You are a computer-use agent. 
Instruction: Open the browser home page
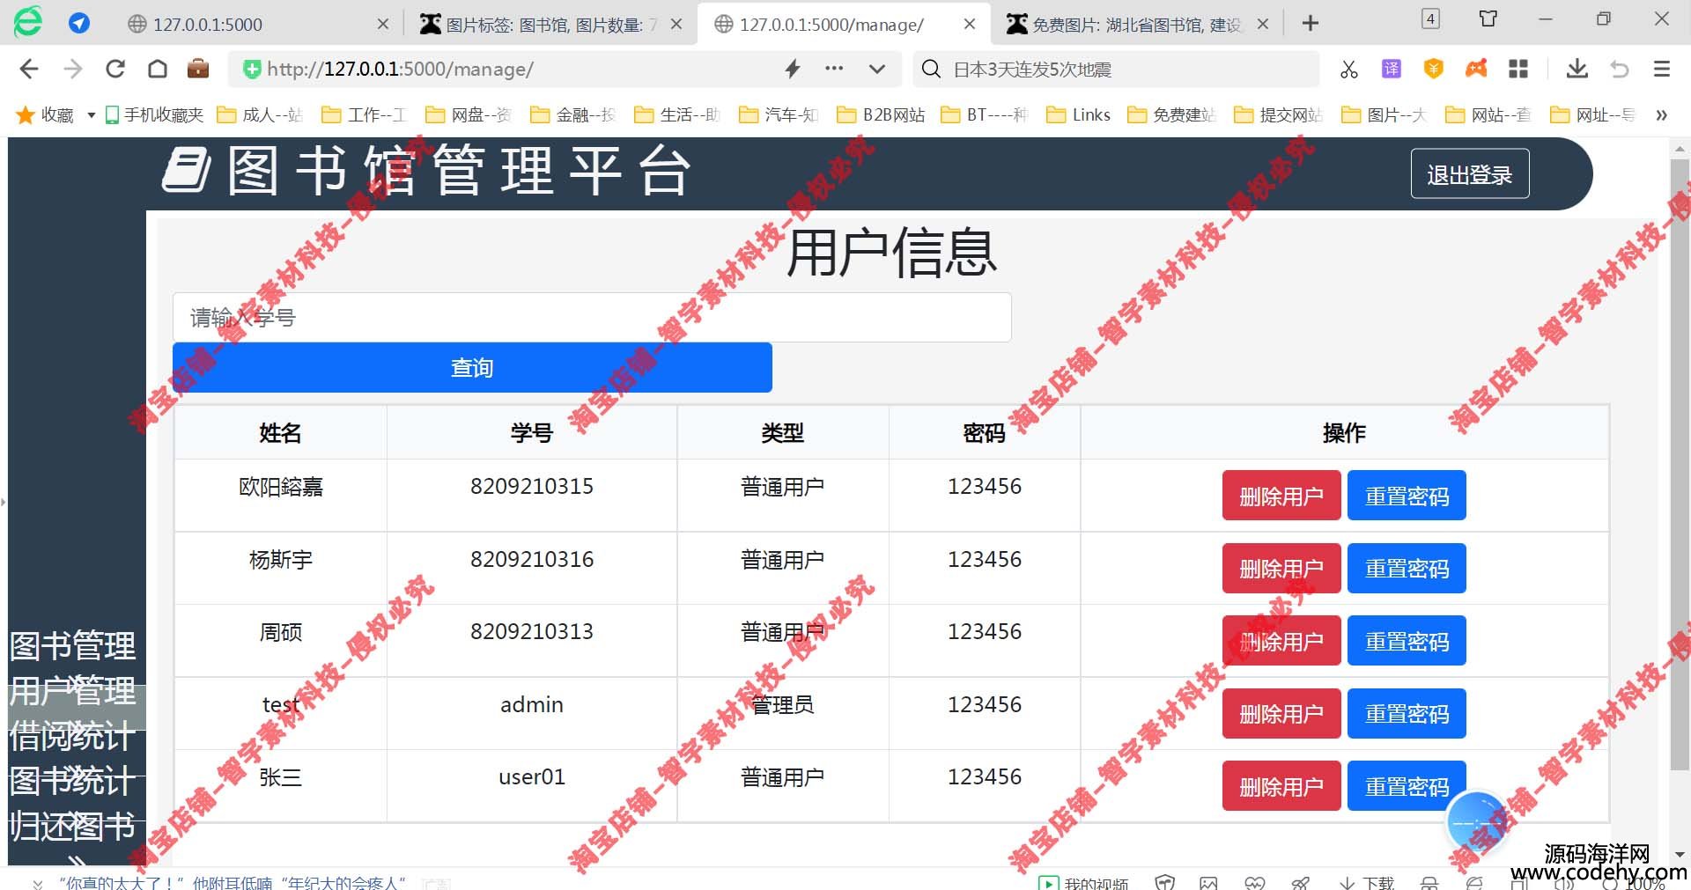158,69
